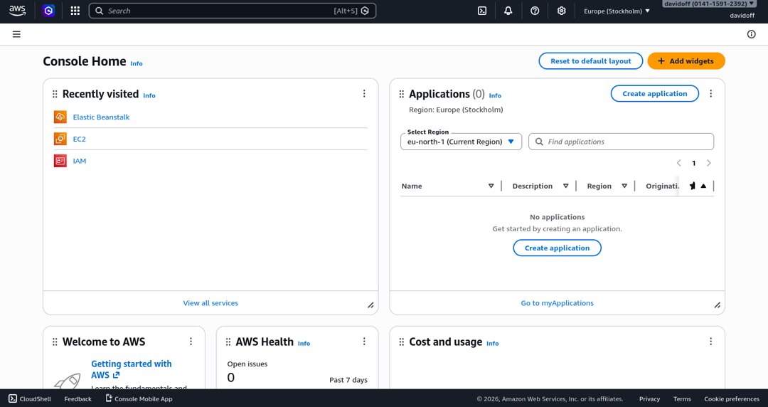Focus the top Search field
Viewport: 768px width, 407px height.
232,11
